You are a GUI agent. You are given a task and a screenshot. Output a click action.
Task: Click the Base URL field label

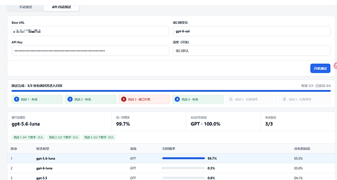[18, 22]
